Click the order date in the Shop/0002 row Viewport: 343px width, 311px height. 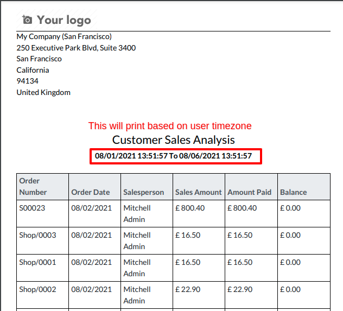click(91, 289)
